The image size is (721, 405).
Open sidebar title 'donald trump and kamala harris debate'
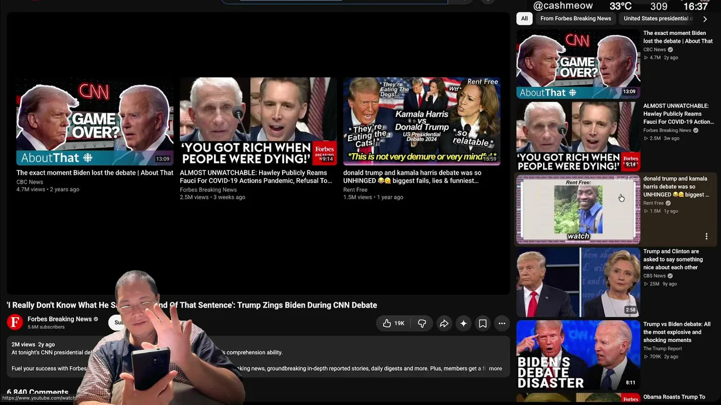click(677, 187)
